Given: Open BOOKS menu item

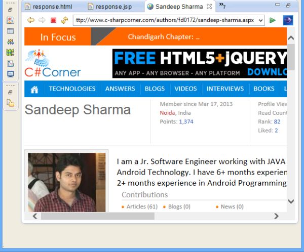Looking at the screenshot, I should (264, 89).
